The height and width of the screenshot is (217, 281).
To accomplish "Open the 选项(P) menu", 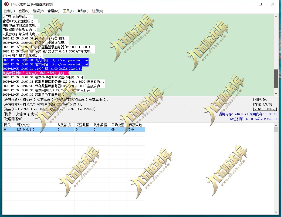I will [38, 11].
